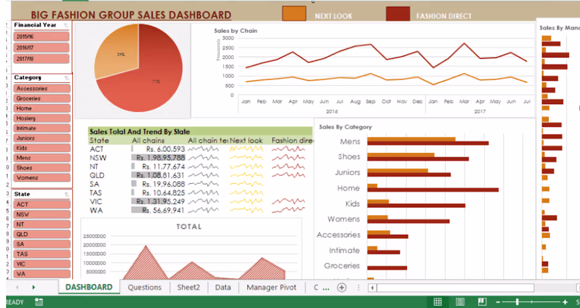Viewport: 580px width, 308px height.
Task: Open Page Break Preview from status bar
Action: pyautogui.click(x=481, y=302)
